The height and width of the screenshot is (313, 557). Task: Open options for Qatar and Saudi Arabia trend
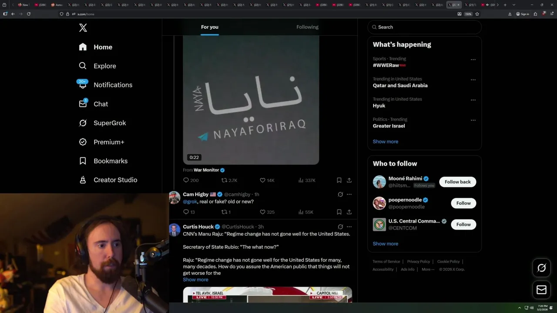(473, 80)
